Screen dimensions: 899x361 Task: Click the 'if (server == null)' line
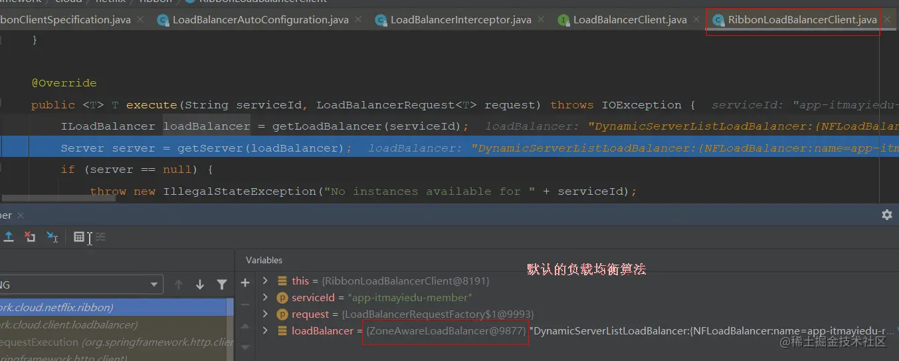(x=136, y=170)
